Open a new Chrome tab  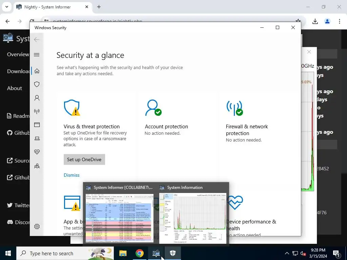(x=99, y=7)
